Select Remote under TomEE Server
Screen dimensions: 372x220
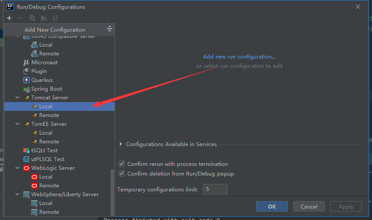(60, 142)
